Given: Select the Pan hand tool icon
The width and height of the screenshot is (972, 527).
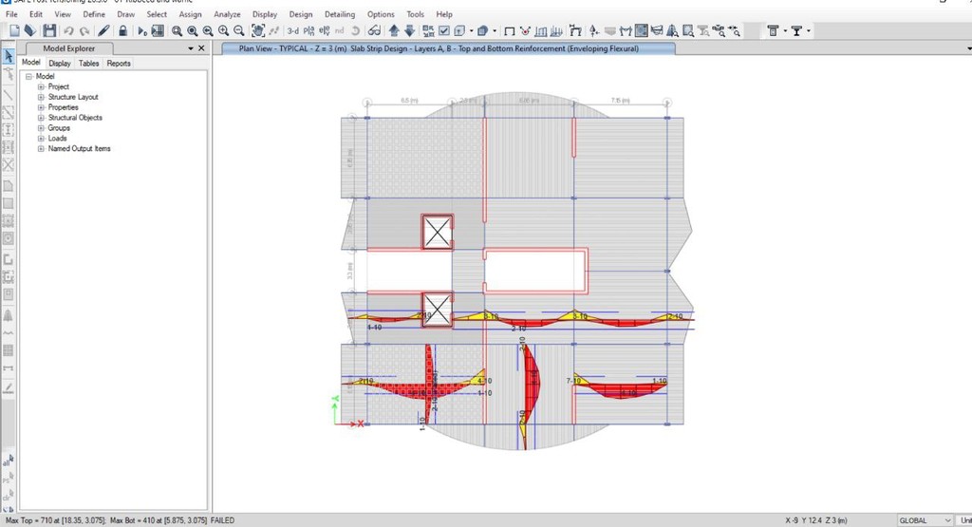Looking at the screenshot, I should coord(258,31).
